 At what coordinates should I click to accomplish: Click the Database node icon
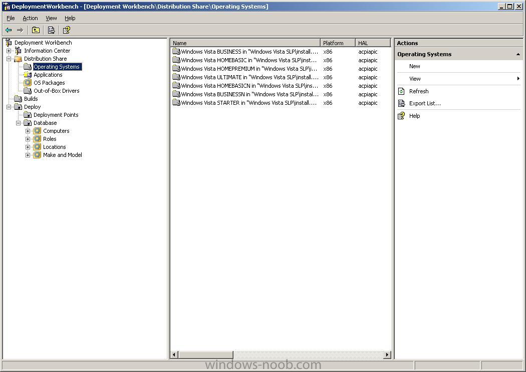(x=28, y=123)
